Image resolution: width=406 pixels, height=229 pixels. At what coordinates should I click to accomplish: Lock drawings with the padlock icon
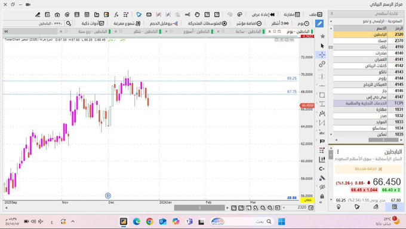(x=322, y=196)
